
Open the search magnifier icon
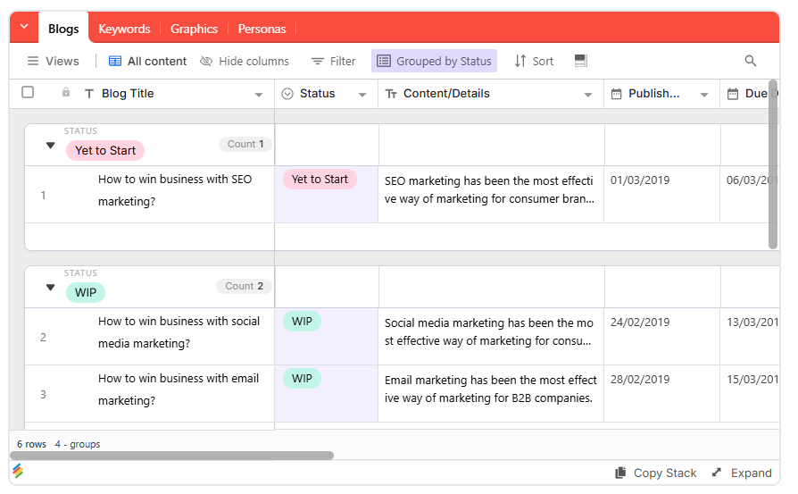point(750,61)
